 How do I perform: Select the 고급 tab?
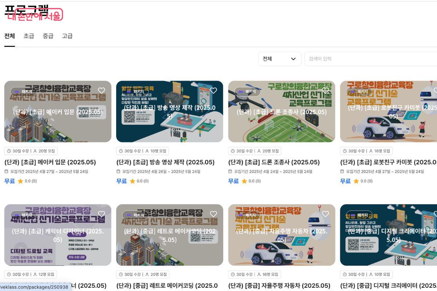[67, 36]
